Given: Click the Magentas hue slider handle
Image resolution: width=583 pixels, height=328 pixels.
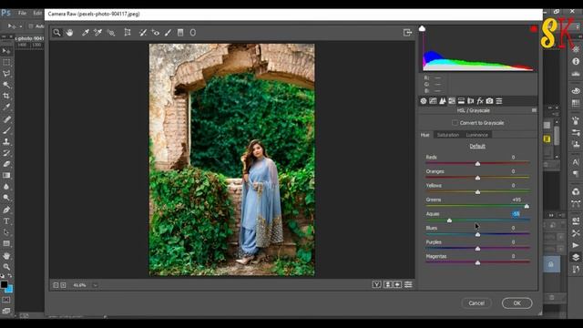Looking at the screenshot, I should pos(477,262).
